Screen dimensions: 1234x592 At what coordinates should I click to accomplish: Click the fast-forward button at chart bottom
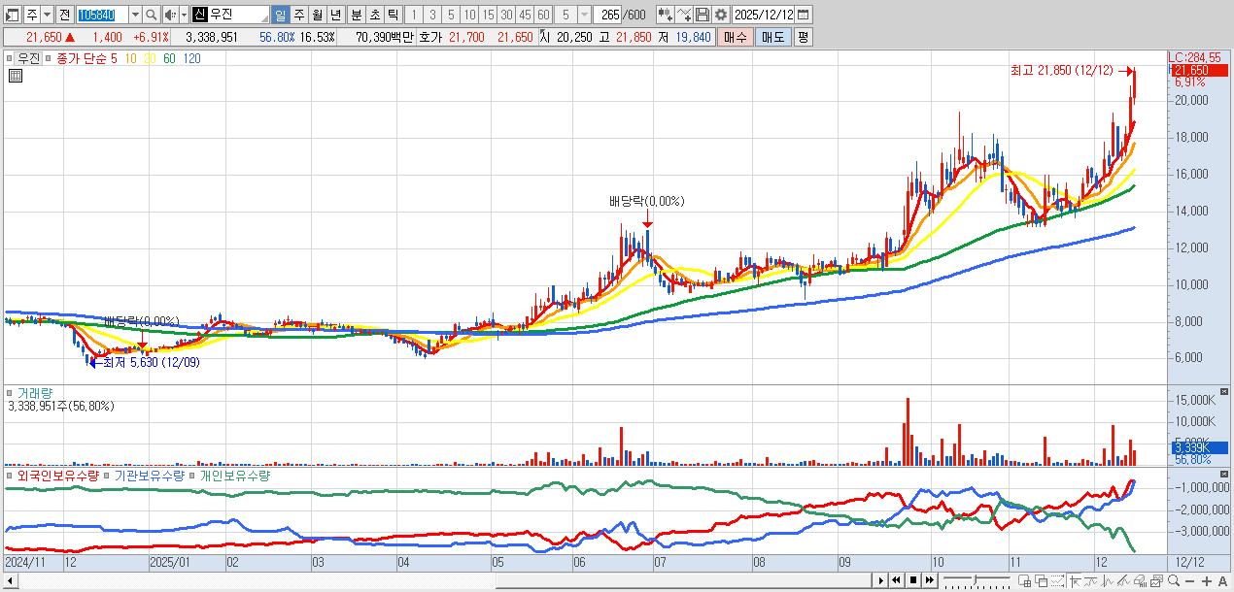coord(930,580)
